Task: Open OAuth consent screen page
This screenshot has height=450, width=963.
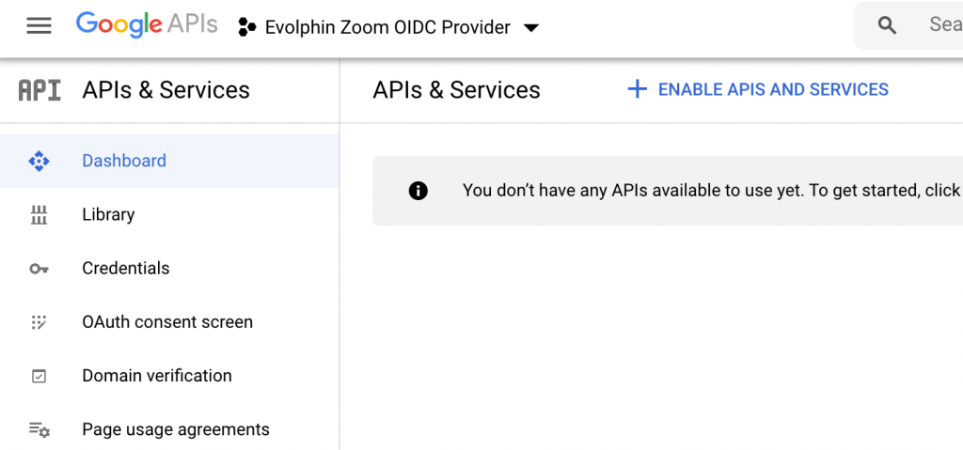Action: [169, 322]
